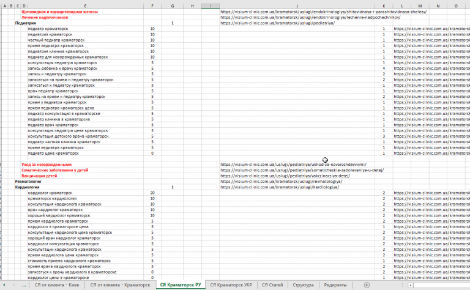
Task: Click the red cell 'Вакцинация детей'
Action: point(39,176)
